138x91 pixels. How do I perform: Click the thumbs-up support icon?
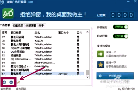[100, 54]
